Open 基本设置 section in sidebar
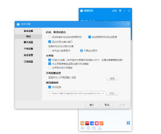 tap(28, 31)
